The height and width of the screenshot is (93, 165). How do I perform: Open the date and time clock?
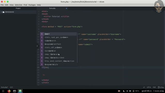153,91
